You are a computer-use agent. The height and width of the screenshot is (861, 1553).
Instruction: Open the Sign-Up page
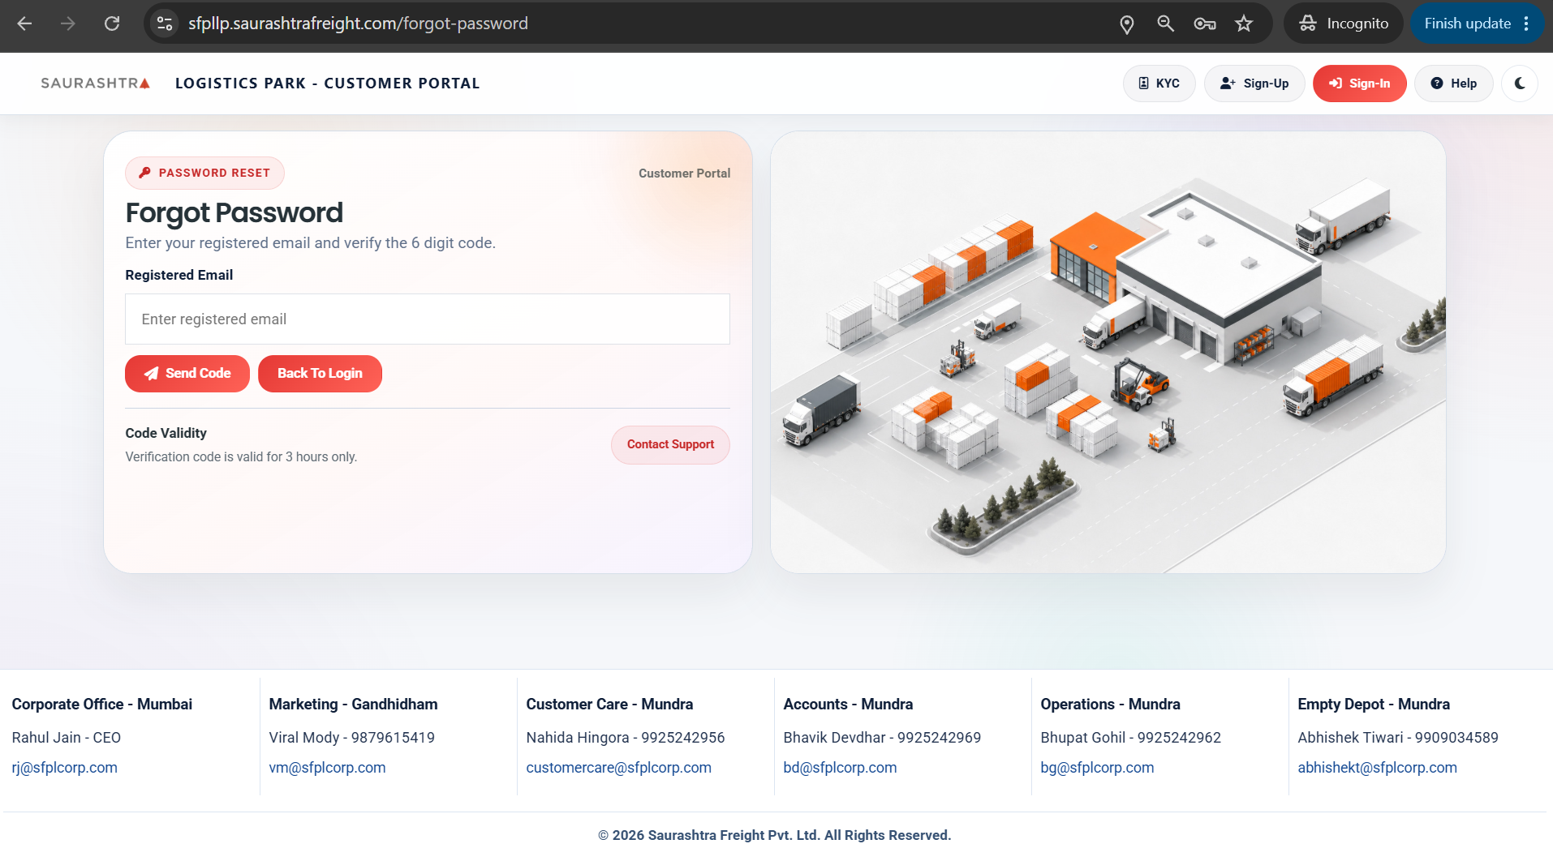pos(1254,84)
